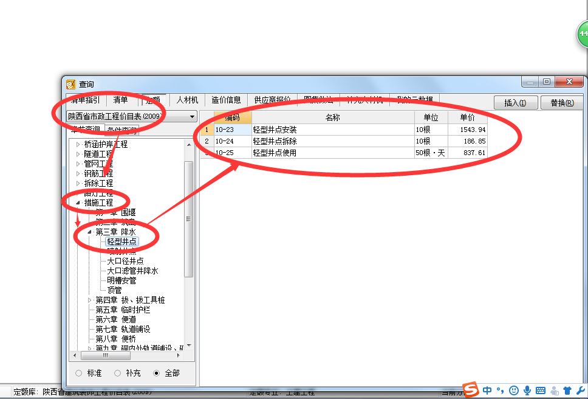Minimize the 查询 window
This screenshot has height=399, width=588.
point(530,82)
